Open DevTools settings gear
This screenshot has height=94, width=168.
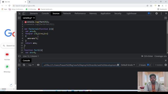tap(156, 13)
